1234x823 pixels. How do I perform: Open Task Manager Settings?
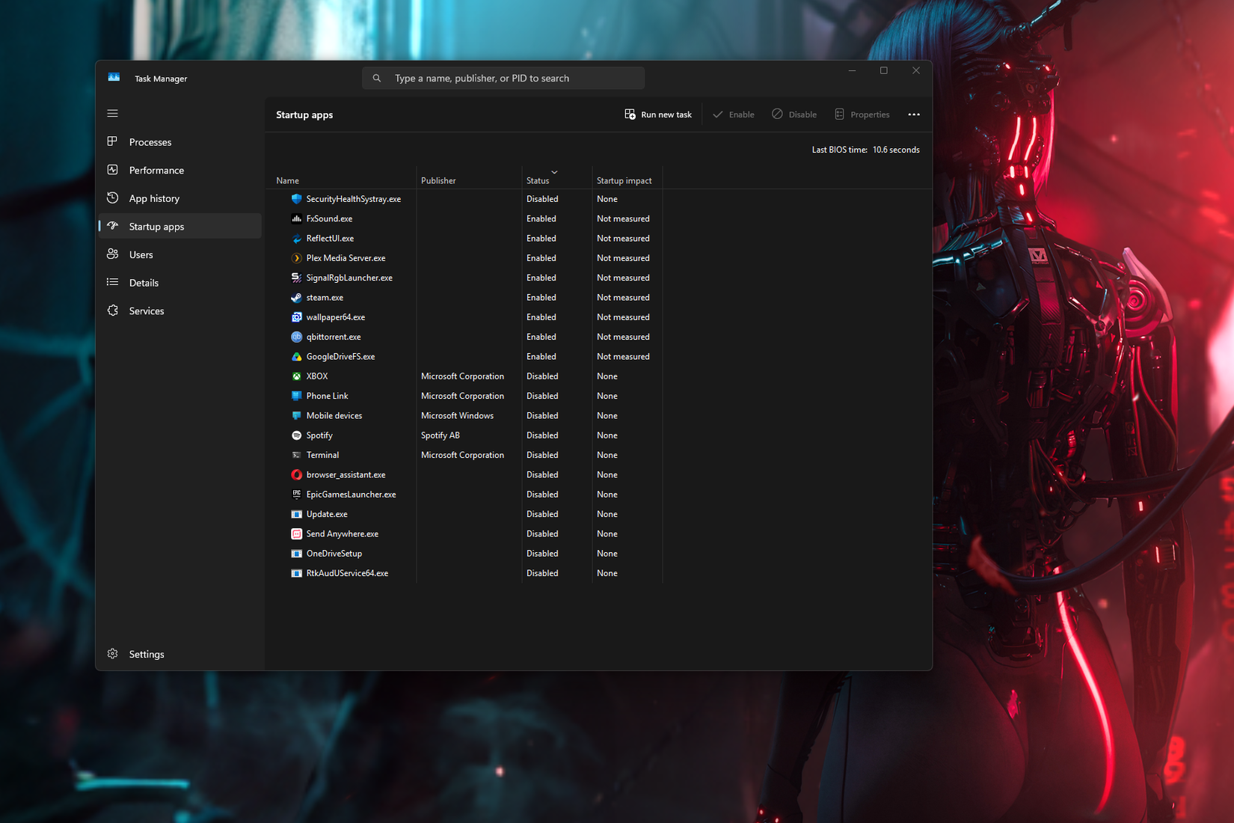tap(180, 654)
